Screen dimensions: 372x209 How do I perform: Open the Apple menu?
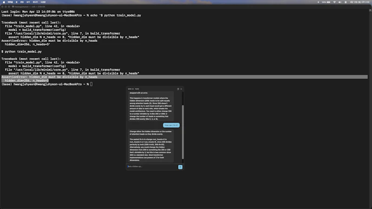click(4, 2)
